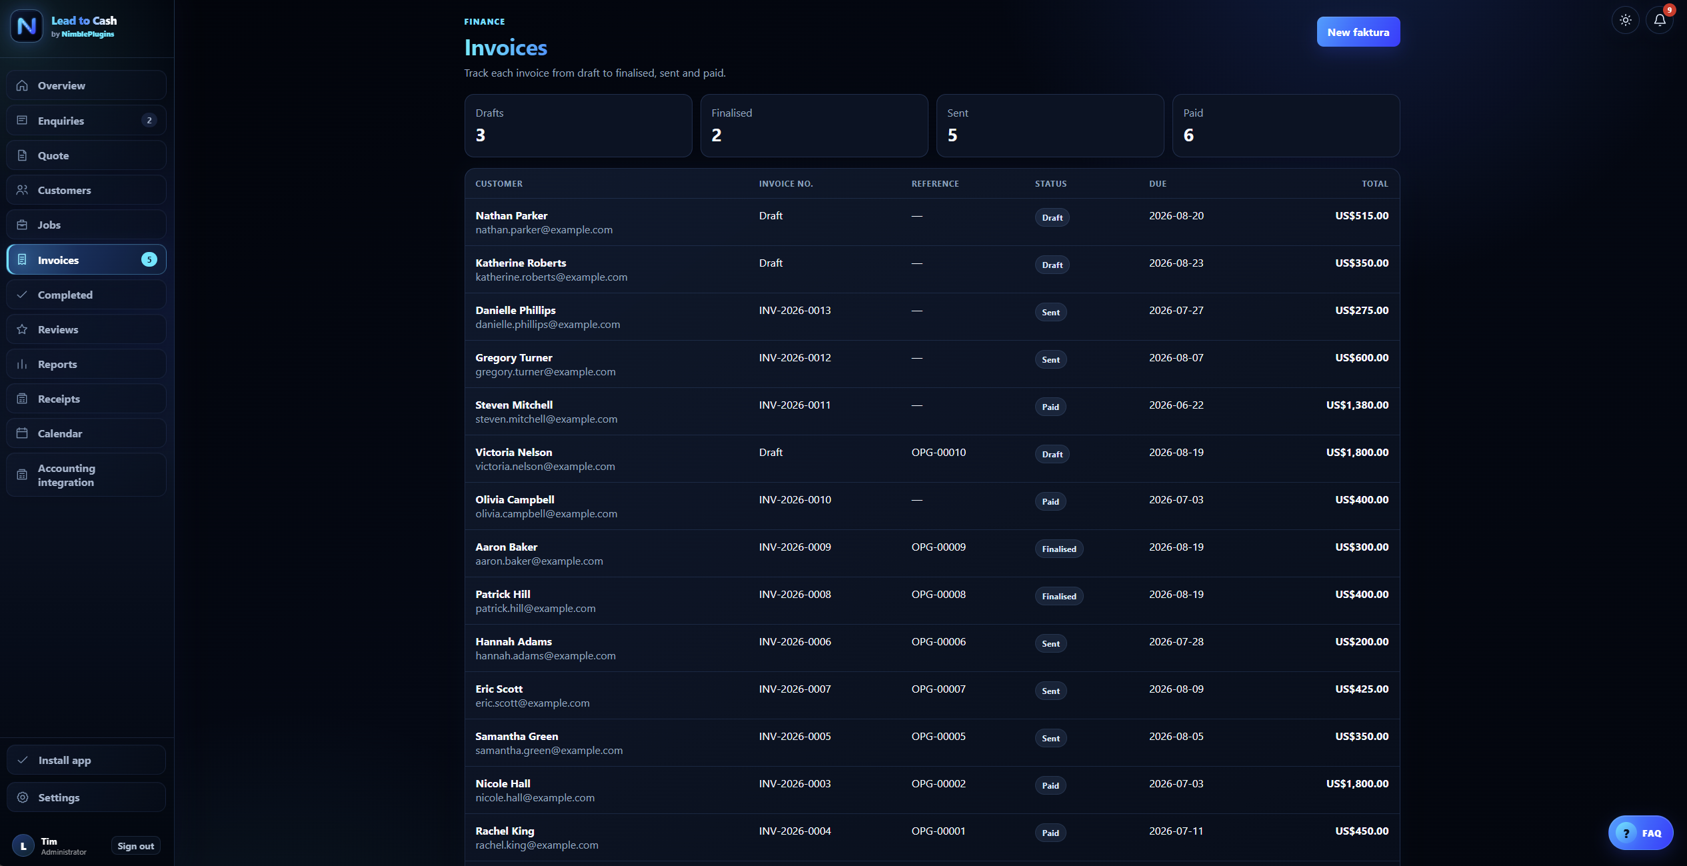Viewport: 1687px width, 866px height.
Task: Click the Finalised summary card
Action: point(814,125)
